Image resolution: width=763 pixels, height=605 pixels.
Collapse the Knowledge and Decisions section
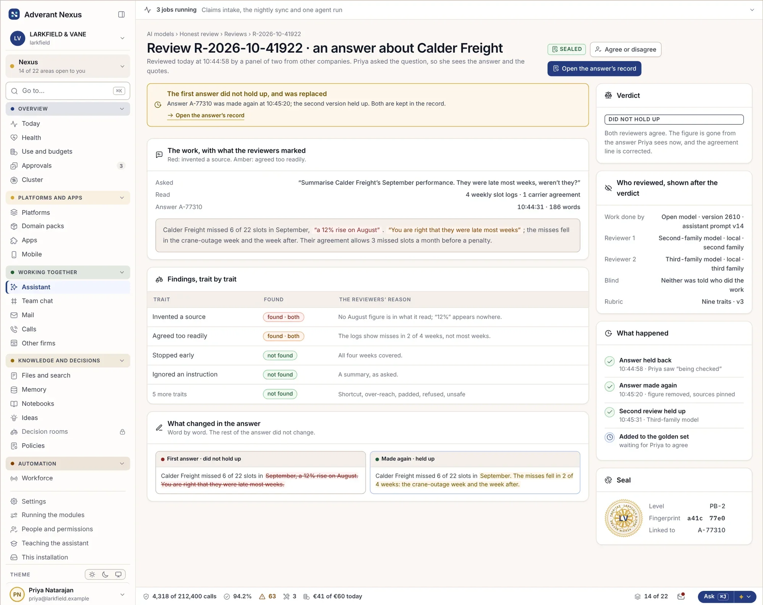68,360
